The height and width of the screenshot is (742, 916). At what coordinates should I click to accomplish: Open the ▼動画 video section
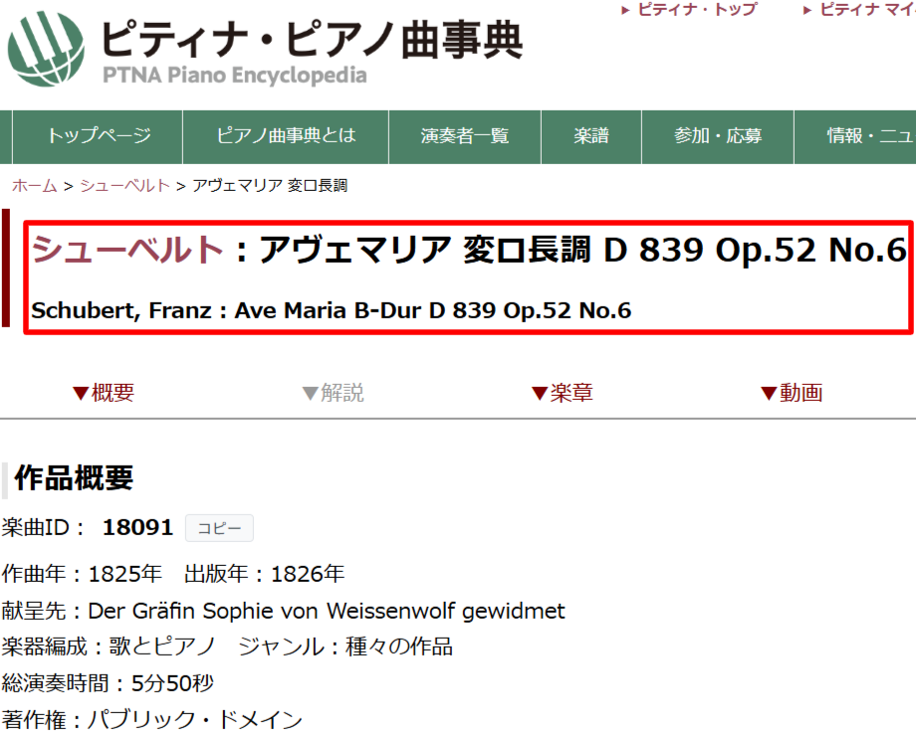coord(793,392)
